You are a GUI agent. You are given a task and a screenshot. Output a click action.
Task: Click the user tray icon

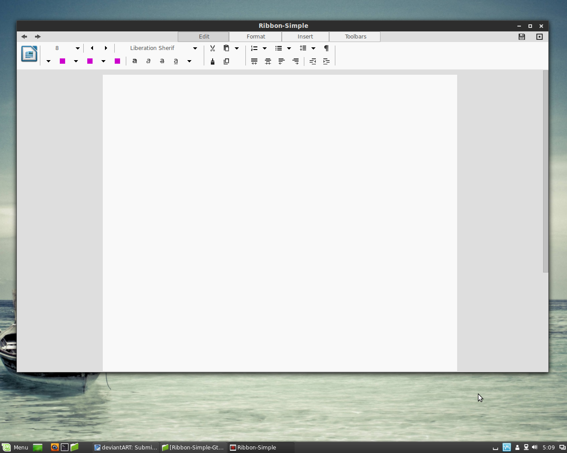517,447
